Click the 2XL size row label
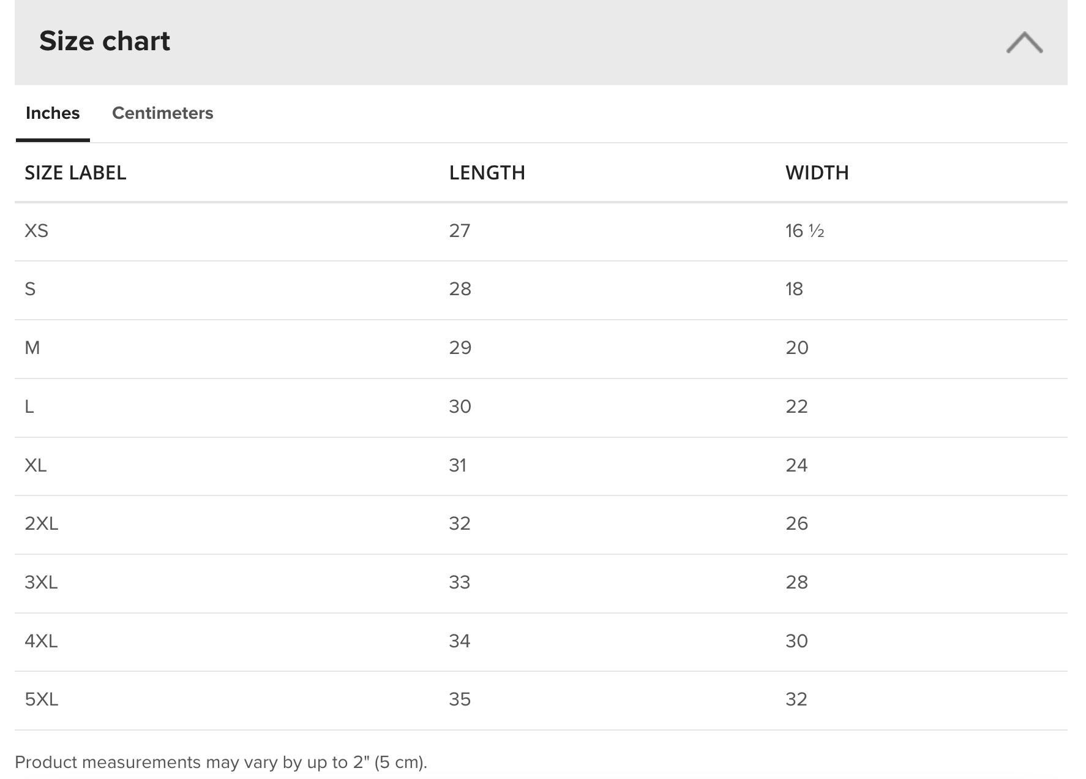Viewport: 1086px width, 779px height. click(x=41, y=524)
